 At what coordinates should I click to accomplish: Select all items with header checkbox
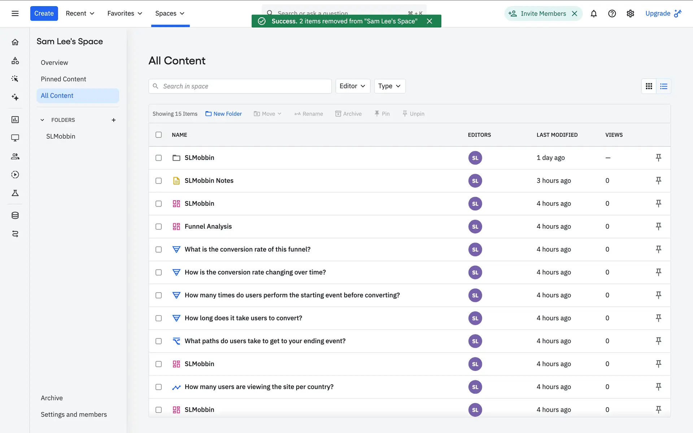pos(158,135)
